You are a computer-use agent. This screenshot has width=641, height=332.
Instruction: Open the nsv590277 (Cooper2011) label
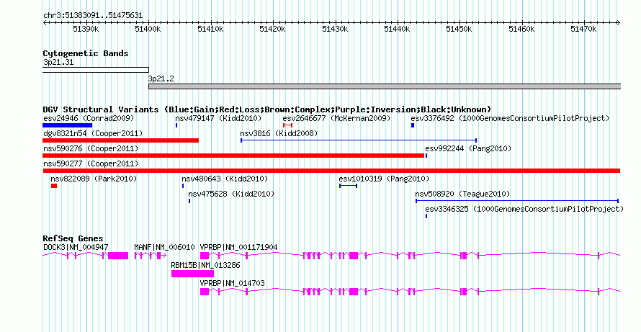91,164
